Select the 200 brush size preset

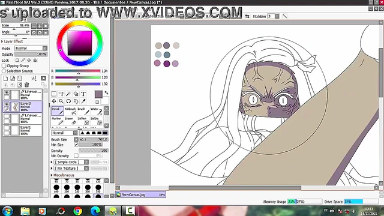(67, 188)
